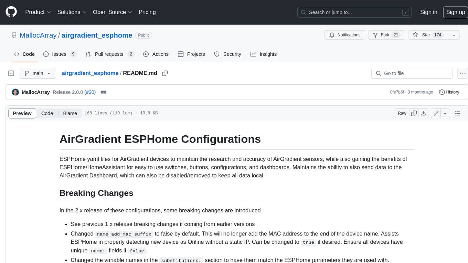View the file History

point(449,92)
